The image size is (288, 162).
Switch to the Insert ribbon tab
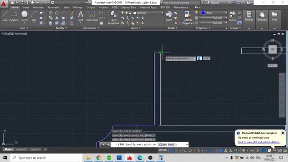(x=26, y=7)
